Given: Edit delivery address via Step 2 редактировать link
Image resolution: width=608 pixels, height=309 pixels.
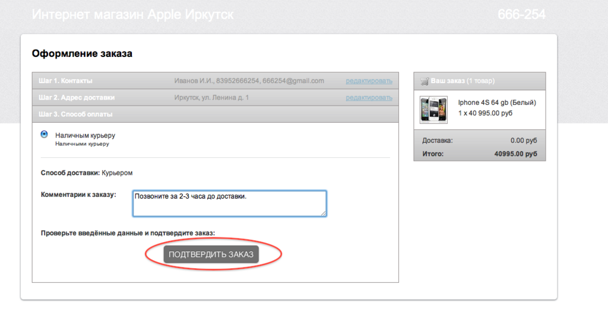Looking at the screenshot, I should (x=369, y=98).
